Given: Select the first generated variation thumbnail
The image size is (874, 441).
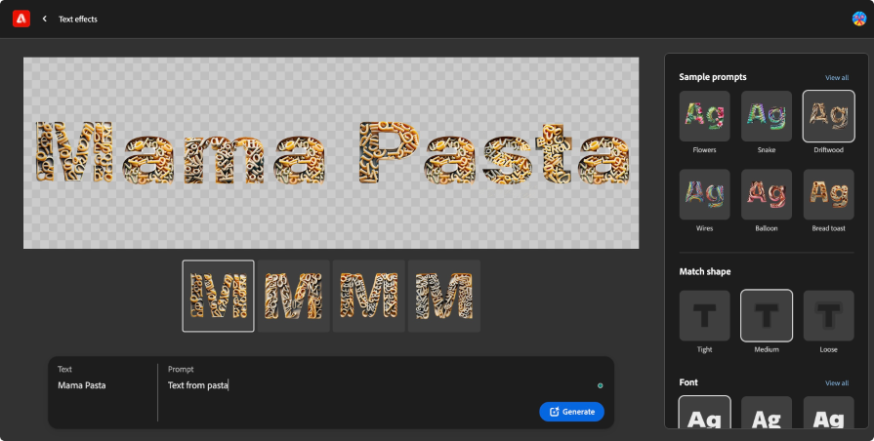Looking at the screenshot, I should point(219,296).
